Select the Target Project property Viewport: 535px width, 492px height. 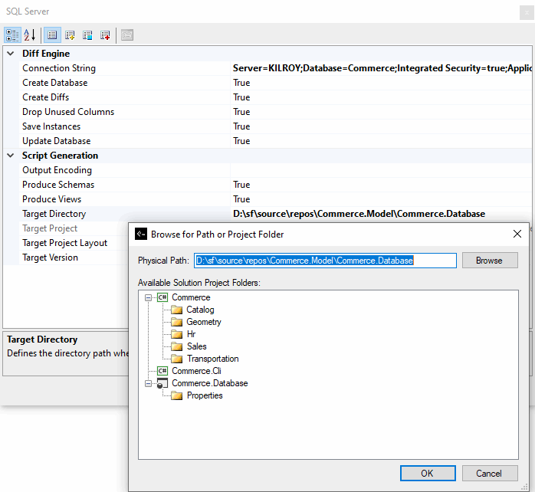50,228
